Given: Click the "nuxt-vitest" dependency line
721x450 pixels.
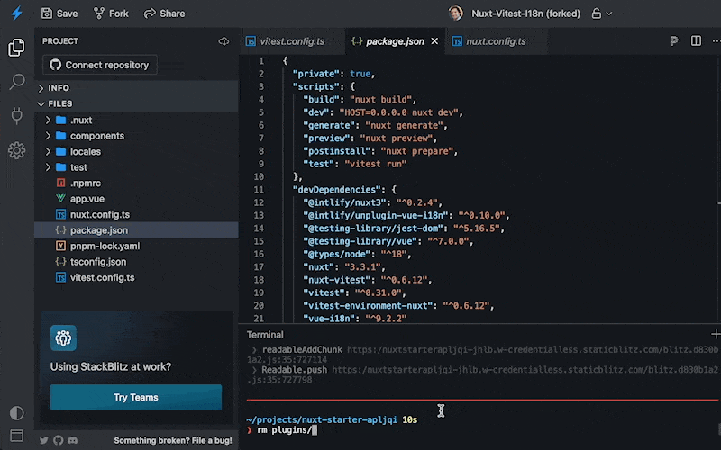Looking at the screenshot, I should pos(368,280).
